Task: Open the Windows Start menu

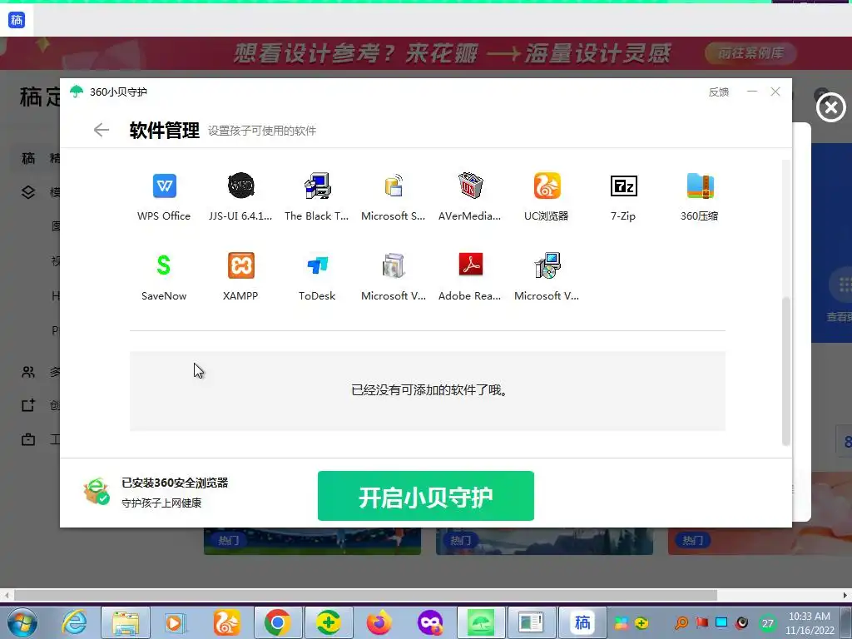Action: point(22,622)
